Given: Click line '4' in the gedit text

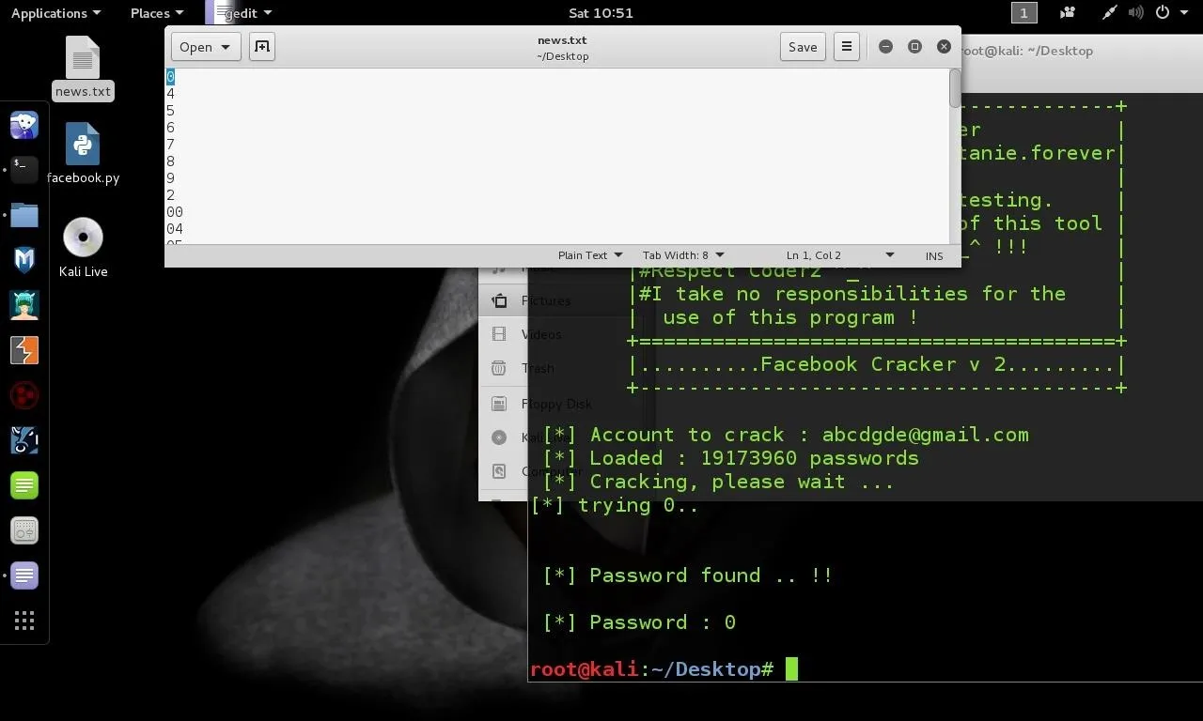Looking at the screenshot, I should (170, 94).
